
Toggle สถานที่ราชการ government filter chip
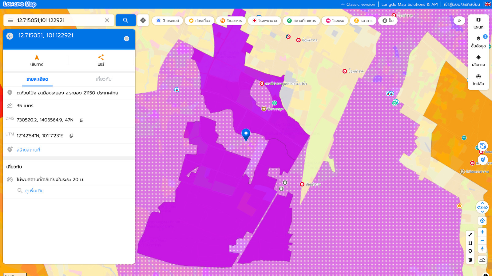[x=301, y=21]
